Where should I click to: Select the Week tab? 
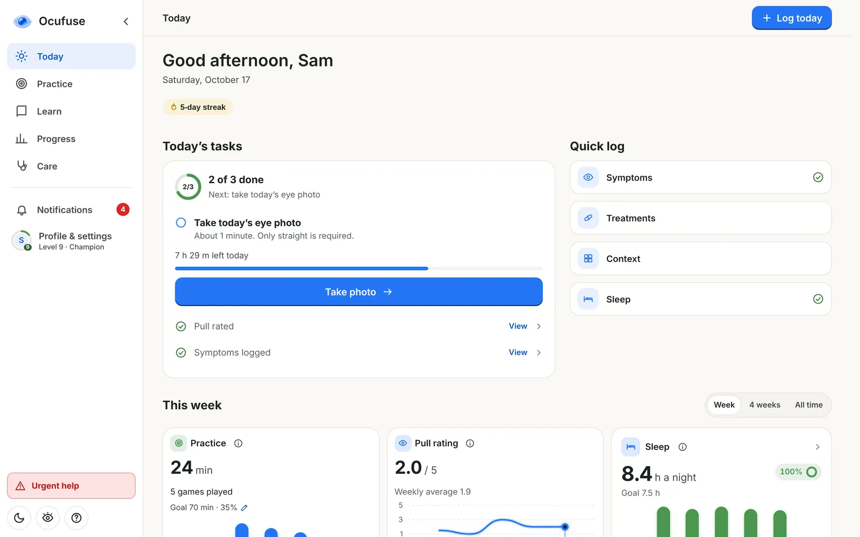pyautogui.click(x=724, y=405)
